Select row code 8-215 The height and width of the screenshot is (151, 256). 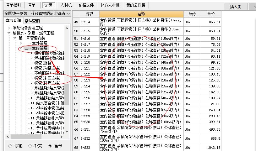point(85,31)
